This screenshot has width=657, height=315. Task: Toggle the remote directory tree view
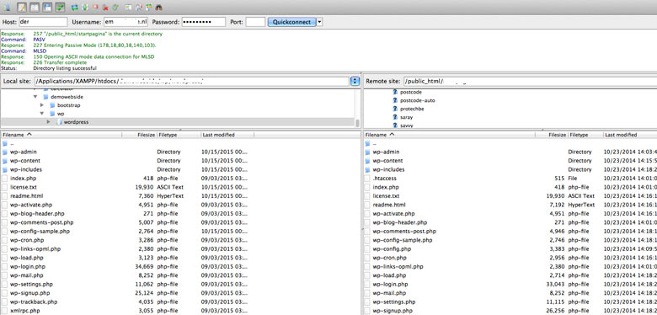click(47, 7)
